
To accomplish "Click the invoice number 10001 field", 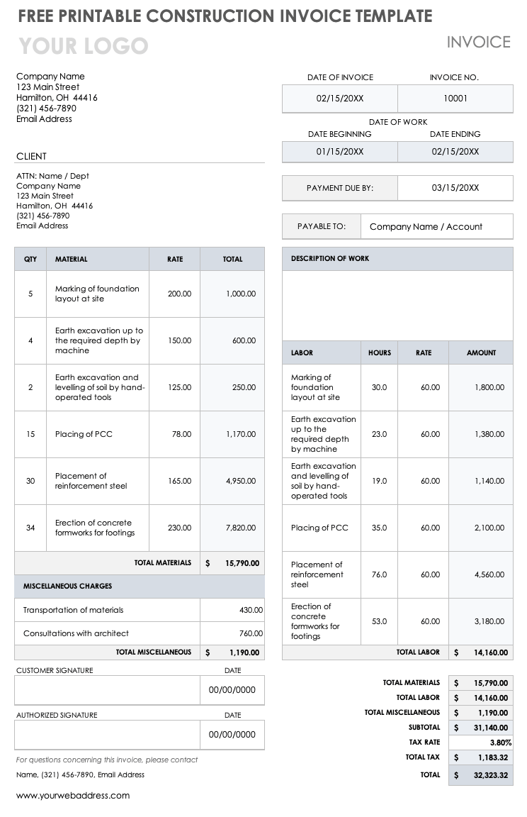I will [x=455, y=99].
